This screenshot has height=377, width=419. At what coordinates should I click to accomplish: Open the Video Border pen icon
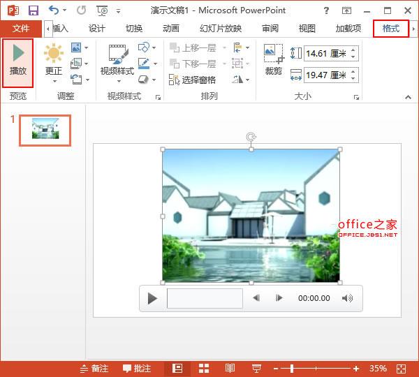coord(144,64)
